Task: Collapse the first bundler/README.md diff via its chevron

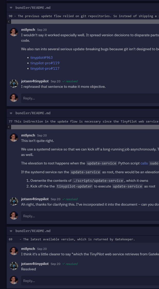Action: pos(11,8)
